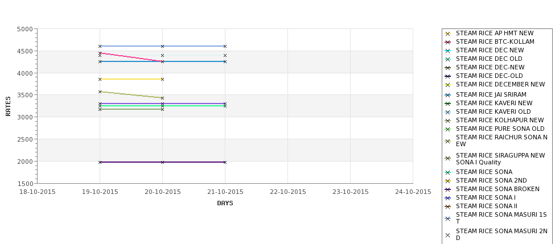Click the STEAM RICE JAI SRIRAM legend marker
Screen dimensions: 555x244
[x=447, y=95]
